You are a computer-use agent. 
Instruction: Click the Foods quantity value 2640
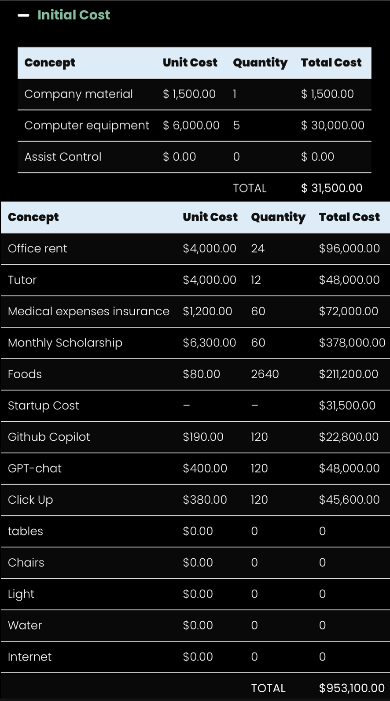[x=265, y=374]
